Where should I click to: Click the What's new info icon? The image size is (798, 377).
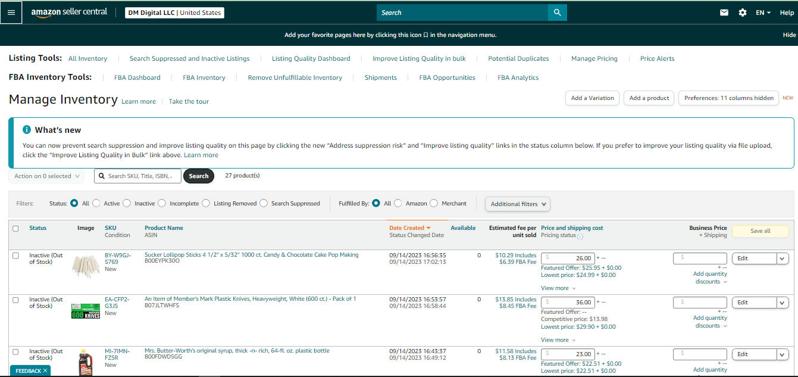point(27,130)
